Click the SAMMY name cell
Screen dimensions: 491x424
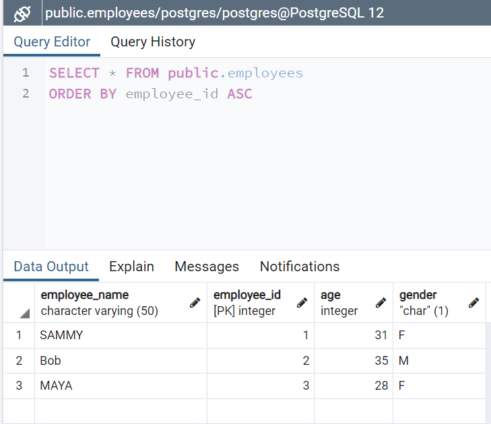coord(120,335)
